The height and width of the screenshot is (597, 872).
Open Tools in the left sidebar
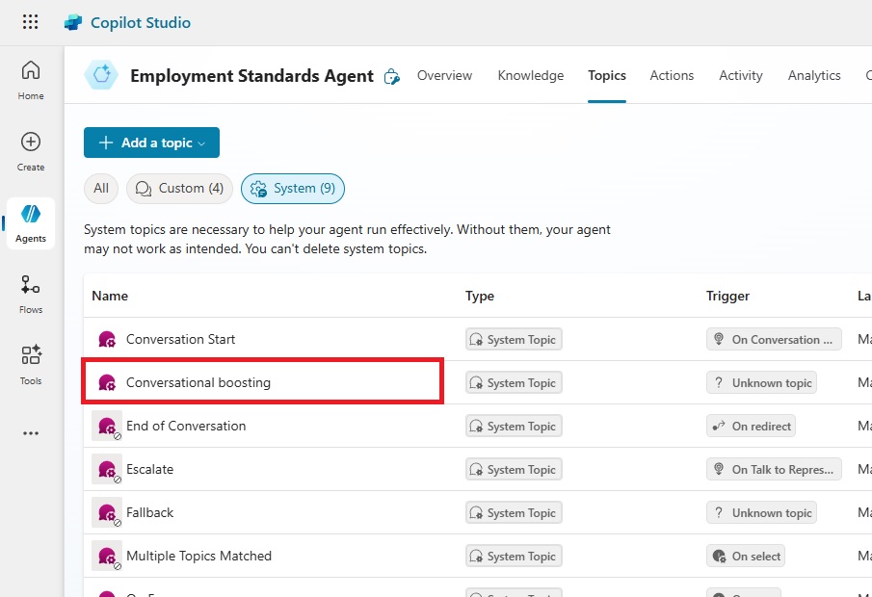click(x=31, y=365)
